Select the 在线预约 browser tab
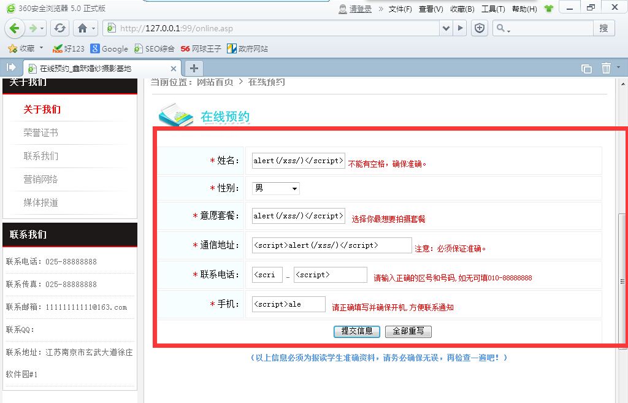This screenshot has width=628, height=403. (x=102, y=69)
